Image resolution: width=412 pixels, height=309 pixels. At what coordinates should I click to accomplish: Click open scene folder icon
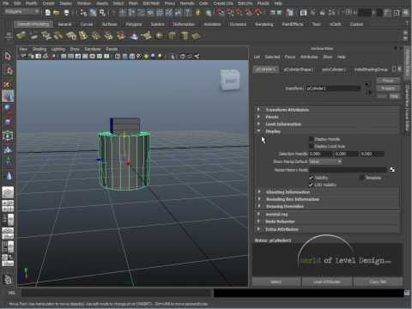(x=57, y=13)
